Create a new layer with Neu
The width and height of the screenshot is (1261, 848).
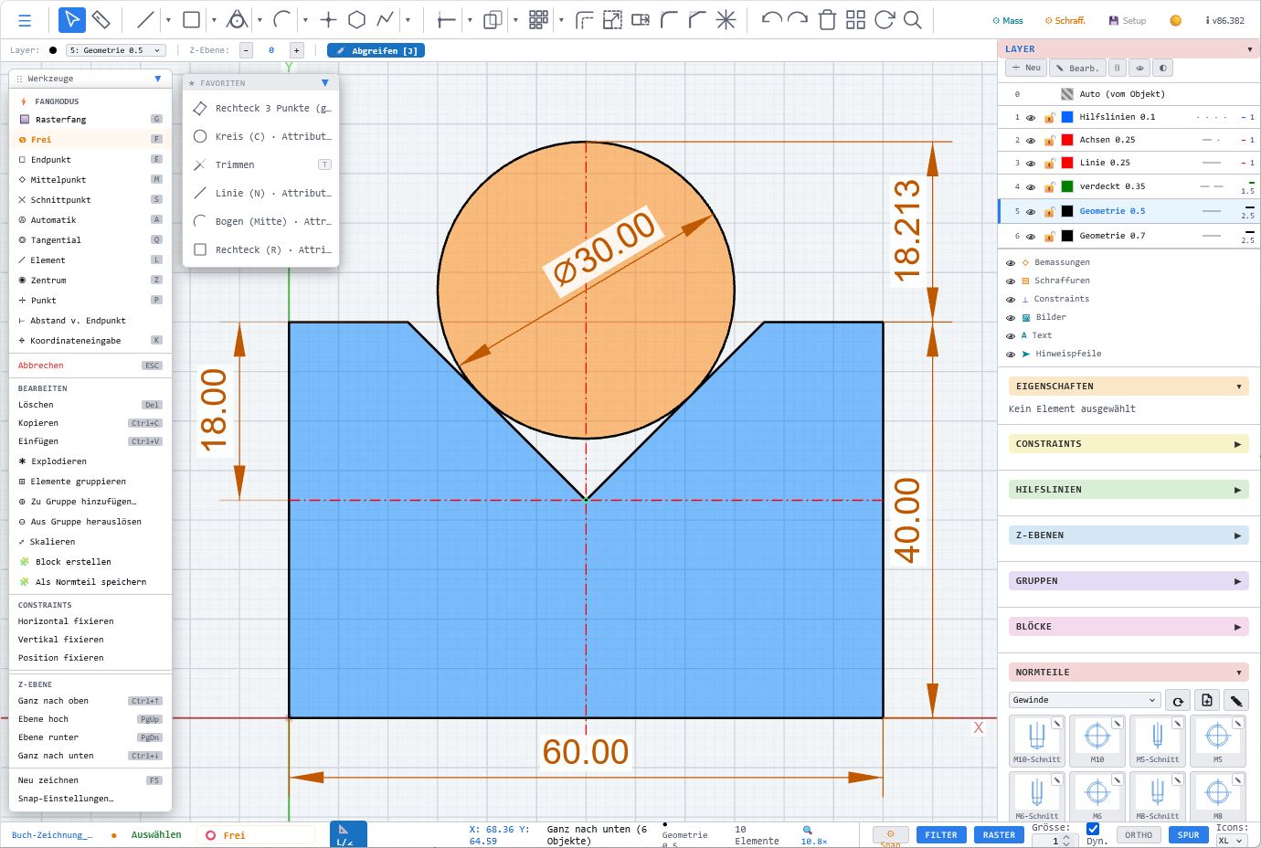(x=1026, y=68)
